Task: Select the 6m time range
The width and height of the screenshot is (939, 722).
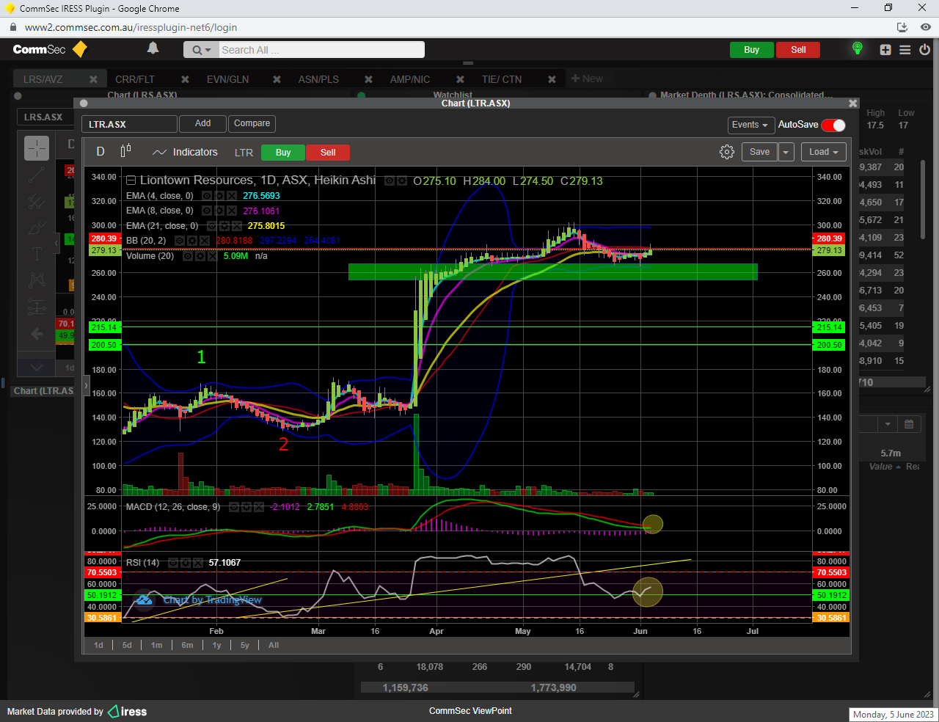Action: 187,645
